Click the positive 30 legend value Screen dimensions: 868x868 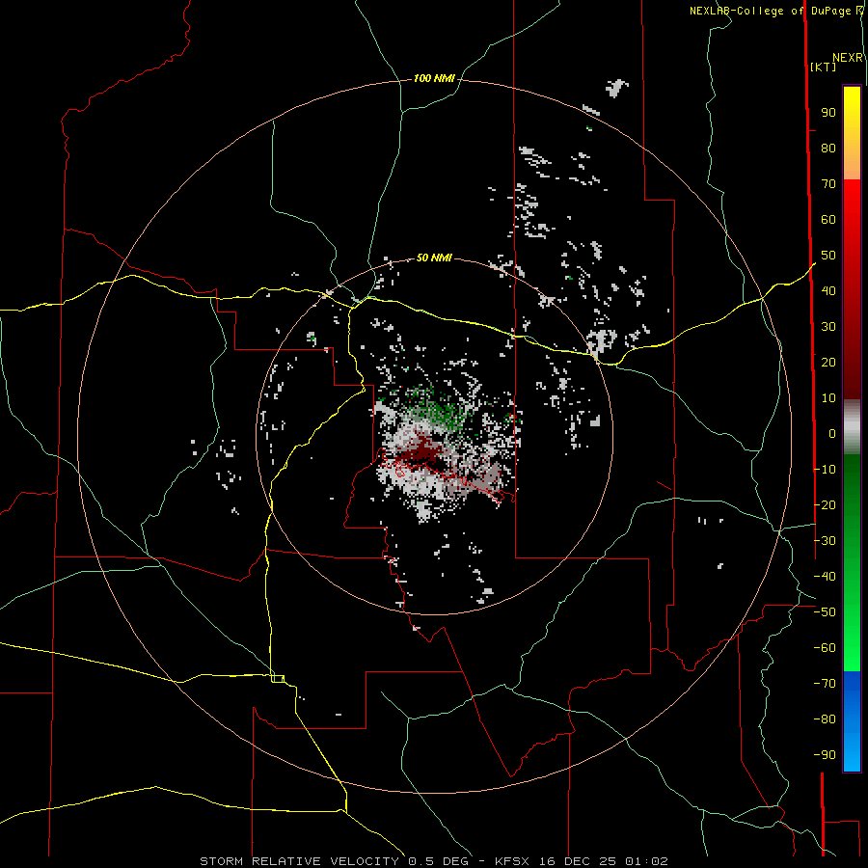[x=828, y=327]
